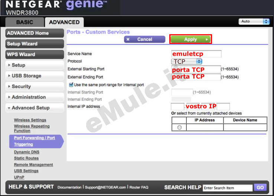Expand the USB Storage section
274x196 pixels.
35,76
